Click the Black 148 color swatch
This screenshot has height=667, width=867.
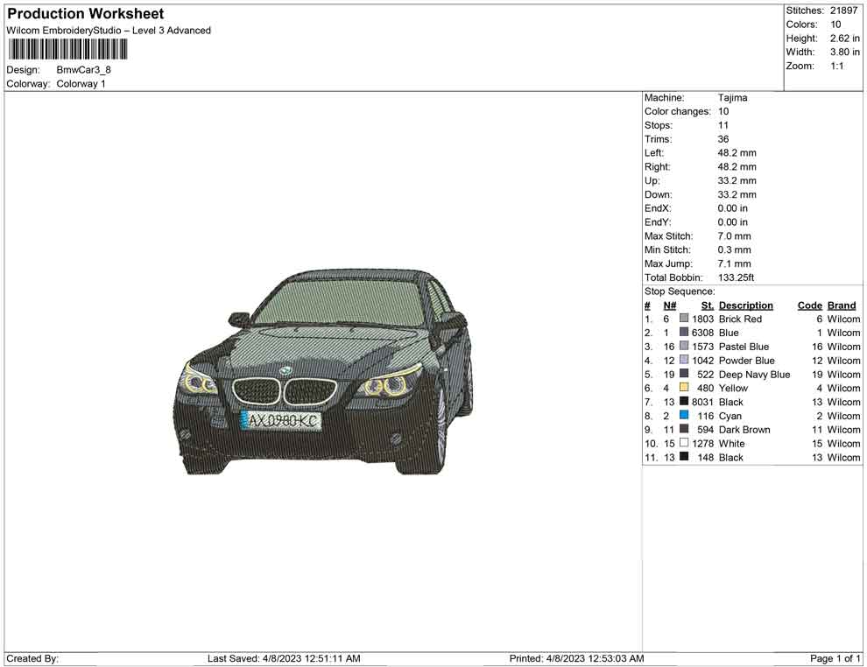[684, 456]
